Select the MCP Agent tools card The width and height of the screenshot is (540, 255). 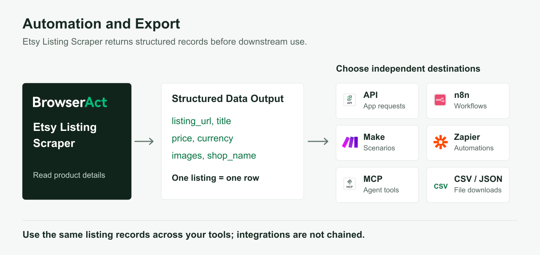(377, 184)
